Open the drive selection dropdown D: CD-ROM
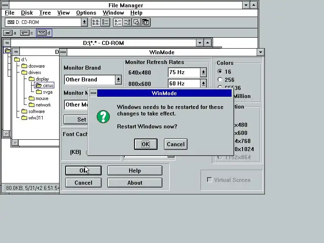 (x=84, y=22)
